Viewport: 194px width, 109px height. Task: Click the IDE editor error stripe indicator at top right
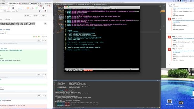160,6
